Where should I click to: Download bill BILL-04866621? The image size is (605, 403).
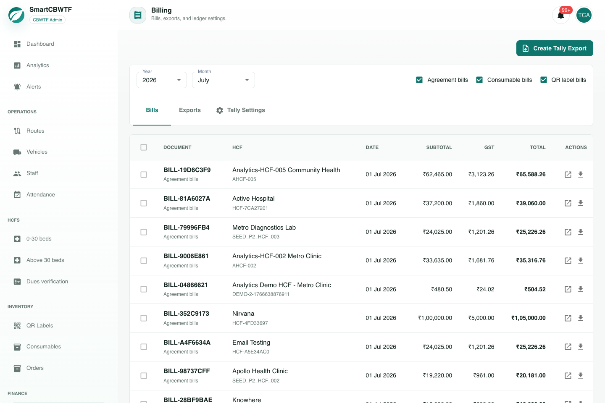coord(581,289)
